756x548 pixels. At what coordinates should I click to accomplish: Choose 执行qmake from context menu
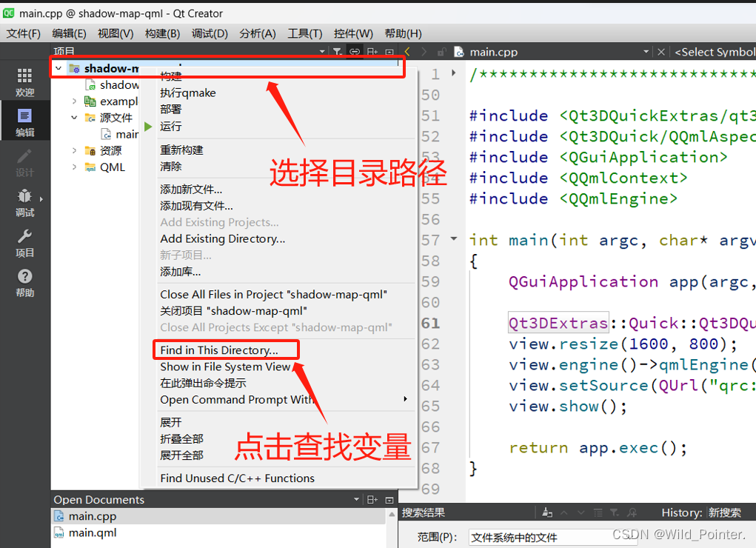point(188,93)
